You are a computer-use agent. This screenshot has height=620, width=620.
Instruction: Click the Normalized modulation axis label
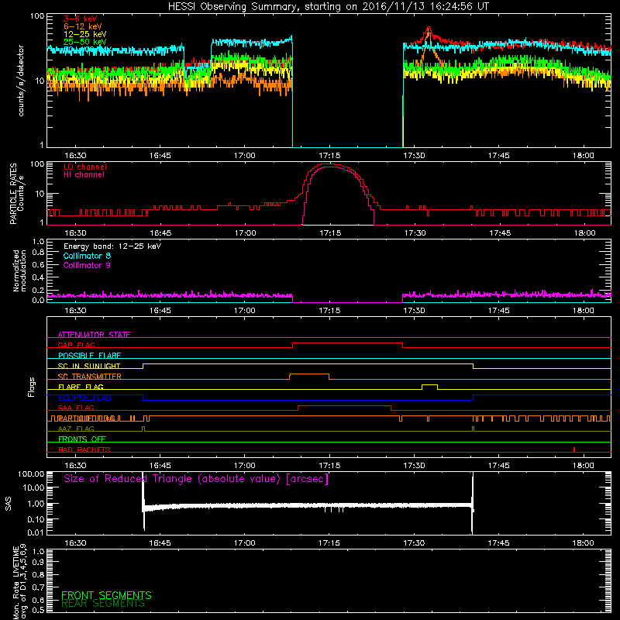pyautogui.click(x=20, y=270)
